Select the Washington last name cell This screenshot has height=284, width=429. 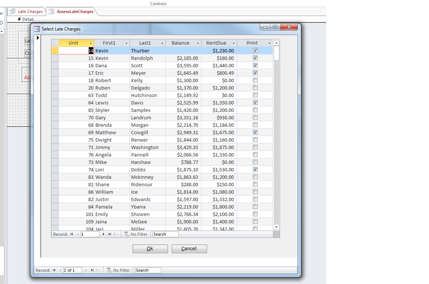[x=147, y=147]
